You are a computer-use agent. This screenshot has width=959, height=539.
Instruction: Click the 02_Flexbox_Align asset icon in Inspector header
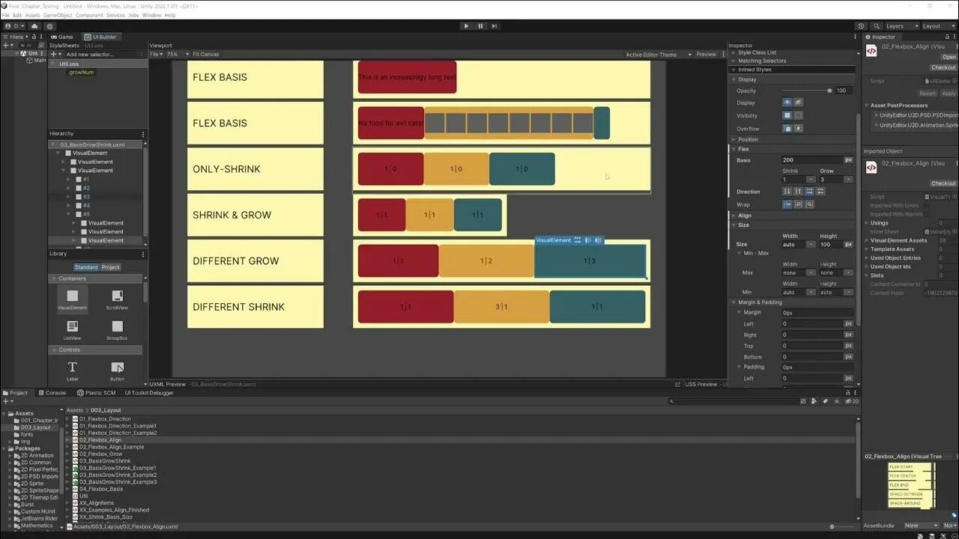(871, 51)
